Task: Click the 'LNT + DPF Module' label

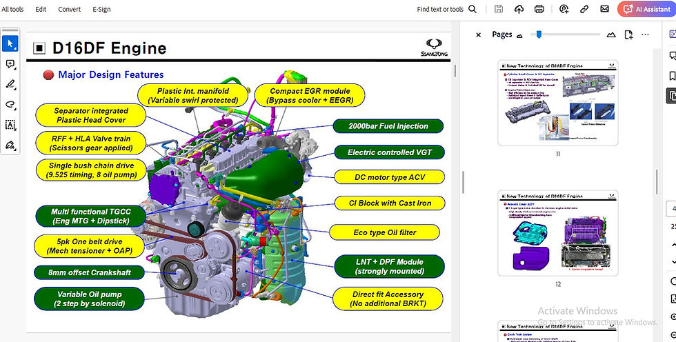Action: coord(389,267)
